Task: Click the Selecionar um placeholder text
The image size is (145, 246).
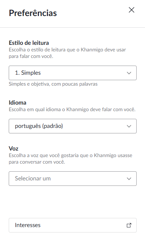Action: pyautogui.click(x=33, y=178)
